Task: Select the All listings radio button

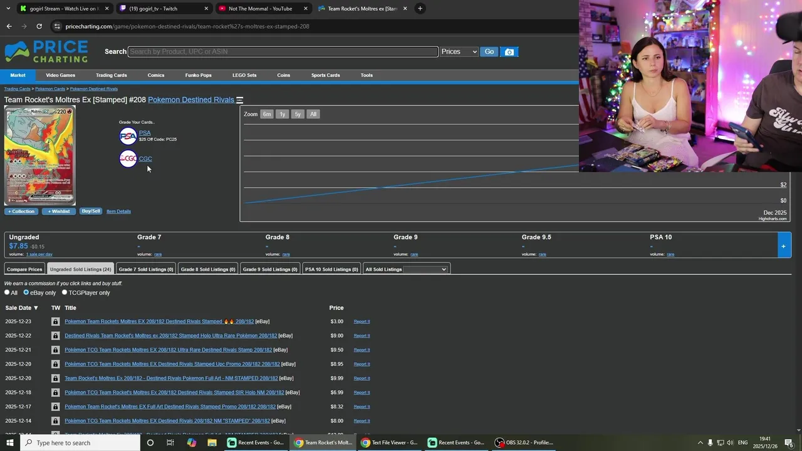Action: point(7,293)
